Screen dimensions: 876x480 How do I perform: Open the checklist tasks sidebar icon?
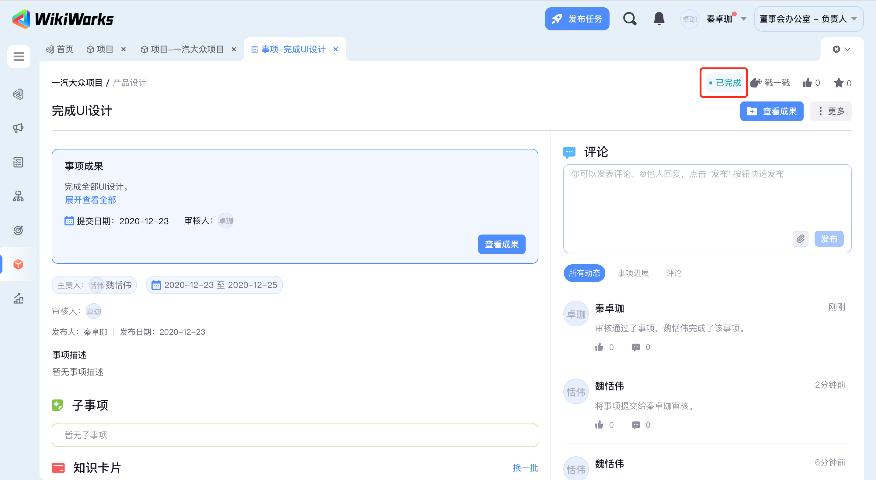pos(18,162)
